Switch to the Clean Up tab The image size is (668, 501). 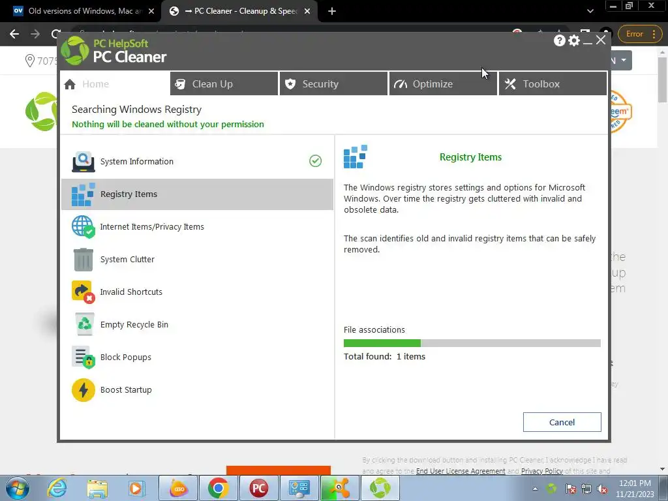(x=224, y=84)
